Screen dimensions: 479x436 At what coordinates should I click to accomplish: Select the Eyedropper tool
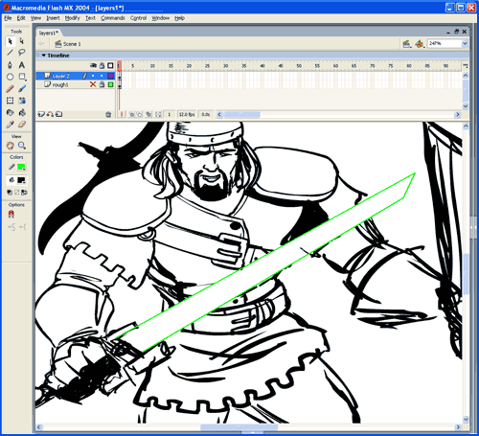pos(11,125)
